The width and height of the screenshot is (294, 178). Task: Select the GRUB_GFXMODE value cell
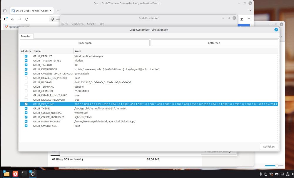[x=82, y=91]
